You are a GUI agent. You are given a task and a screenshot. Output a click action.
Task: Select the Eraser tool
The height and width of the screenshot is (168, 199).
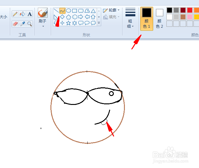point(15,24)
